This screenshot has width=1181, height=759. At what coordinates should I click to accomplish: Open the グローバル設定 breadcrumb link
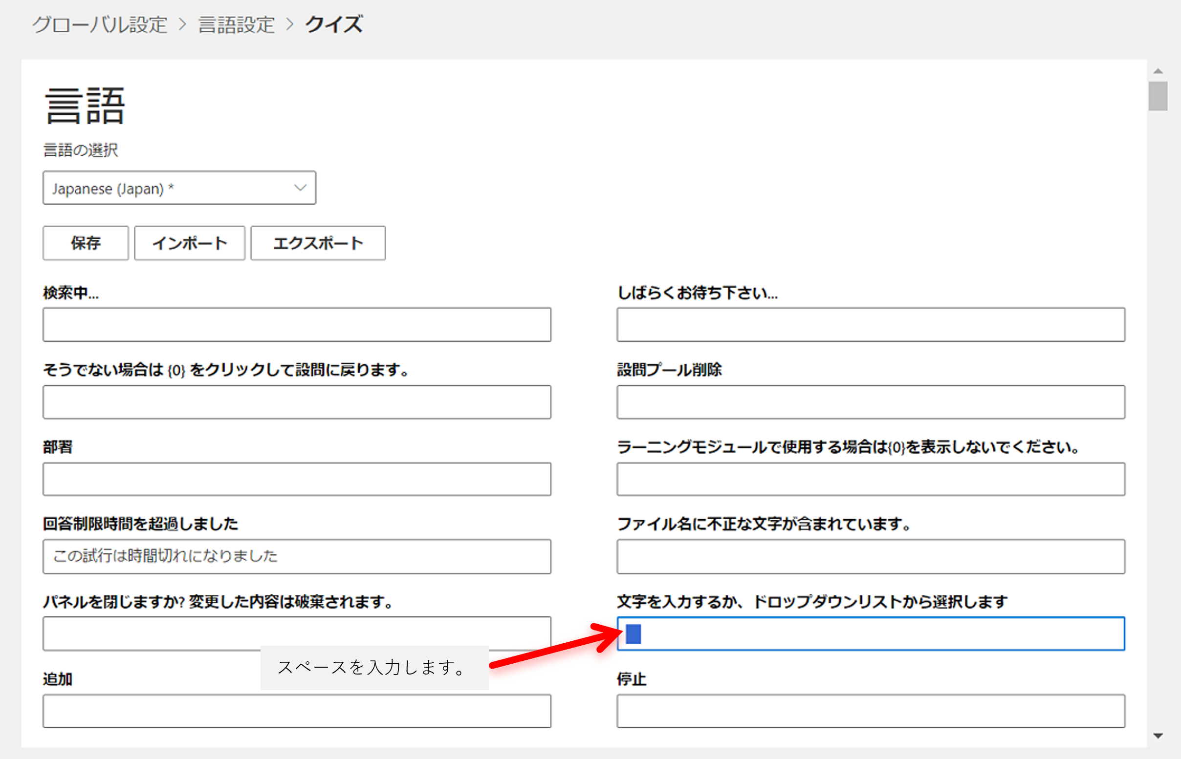(100, 24)
